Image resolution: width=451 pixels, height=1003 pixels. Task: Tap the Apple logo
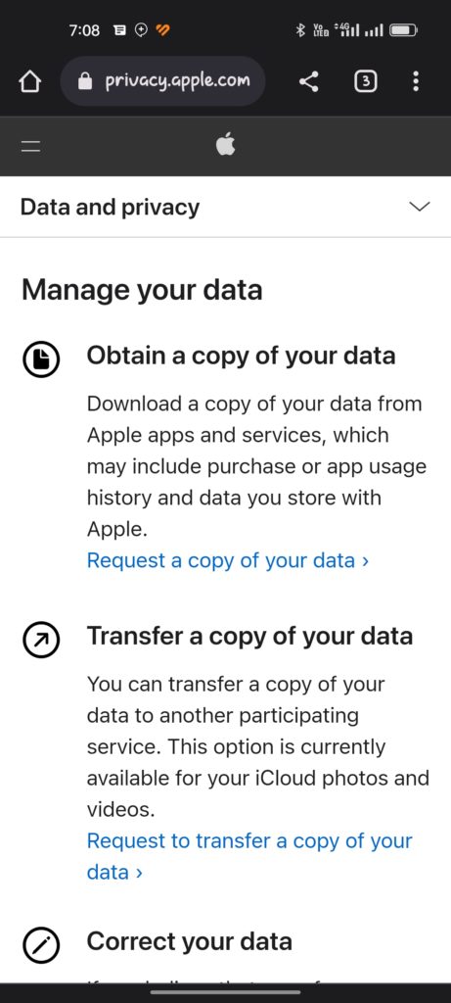pos(225,145)
